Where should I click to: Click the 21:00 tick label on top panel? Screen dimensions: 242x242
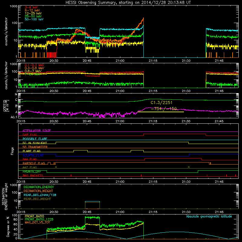pyautogui.click(x=120, y=61)
